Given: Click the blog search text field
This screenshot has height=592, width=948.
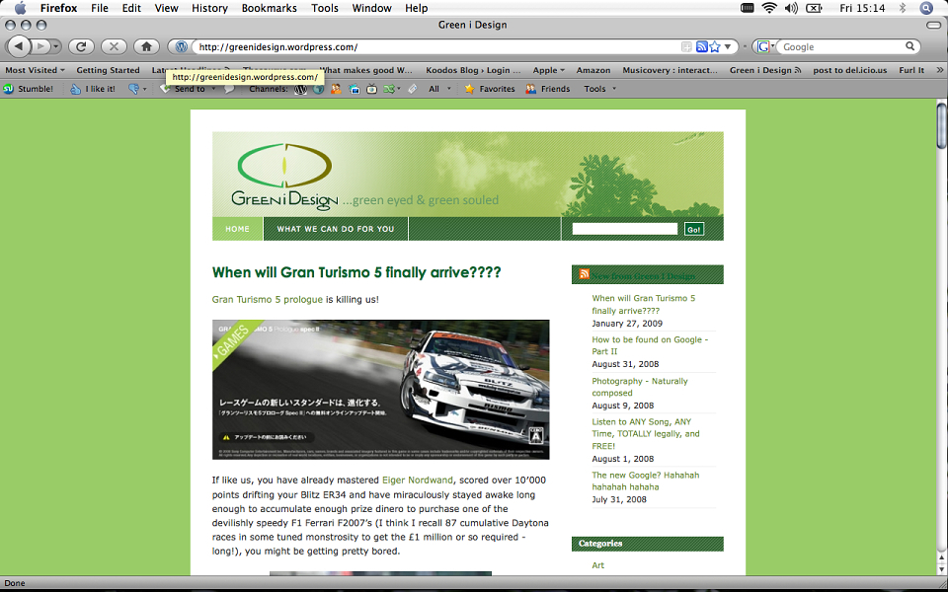Looking at the screenshot, I should pyautogui.click(x=624, y=229).
